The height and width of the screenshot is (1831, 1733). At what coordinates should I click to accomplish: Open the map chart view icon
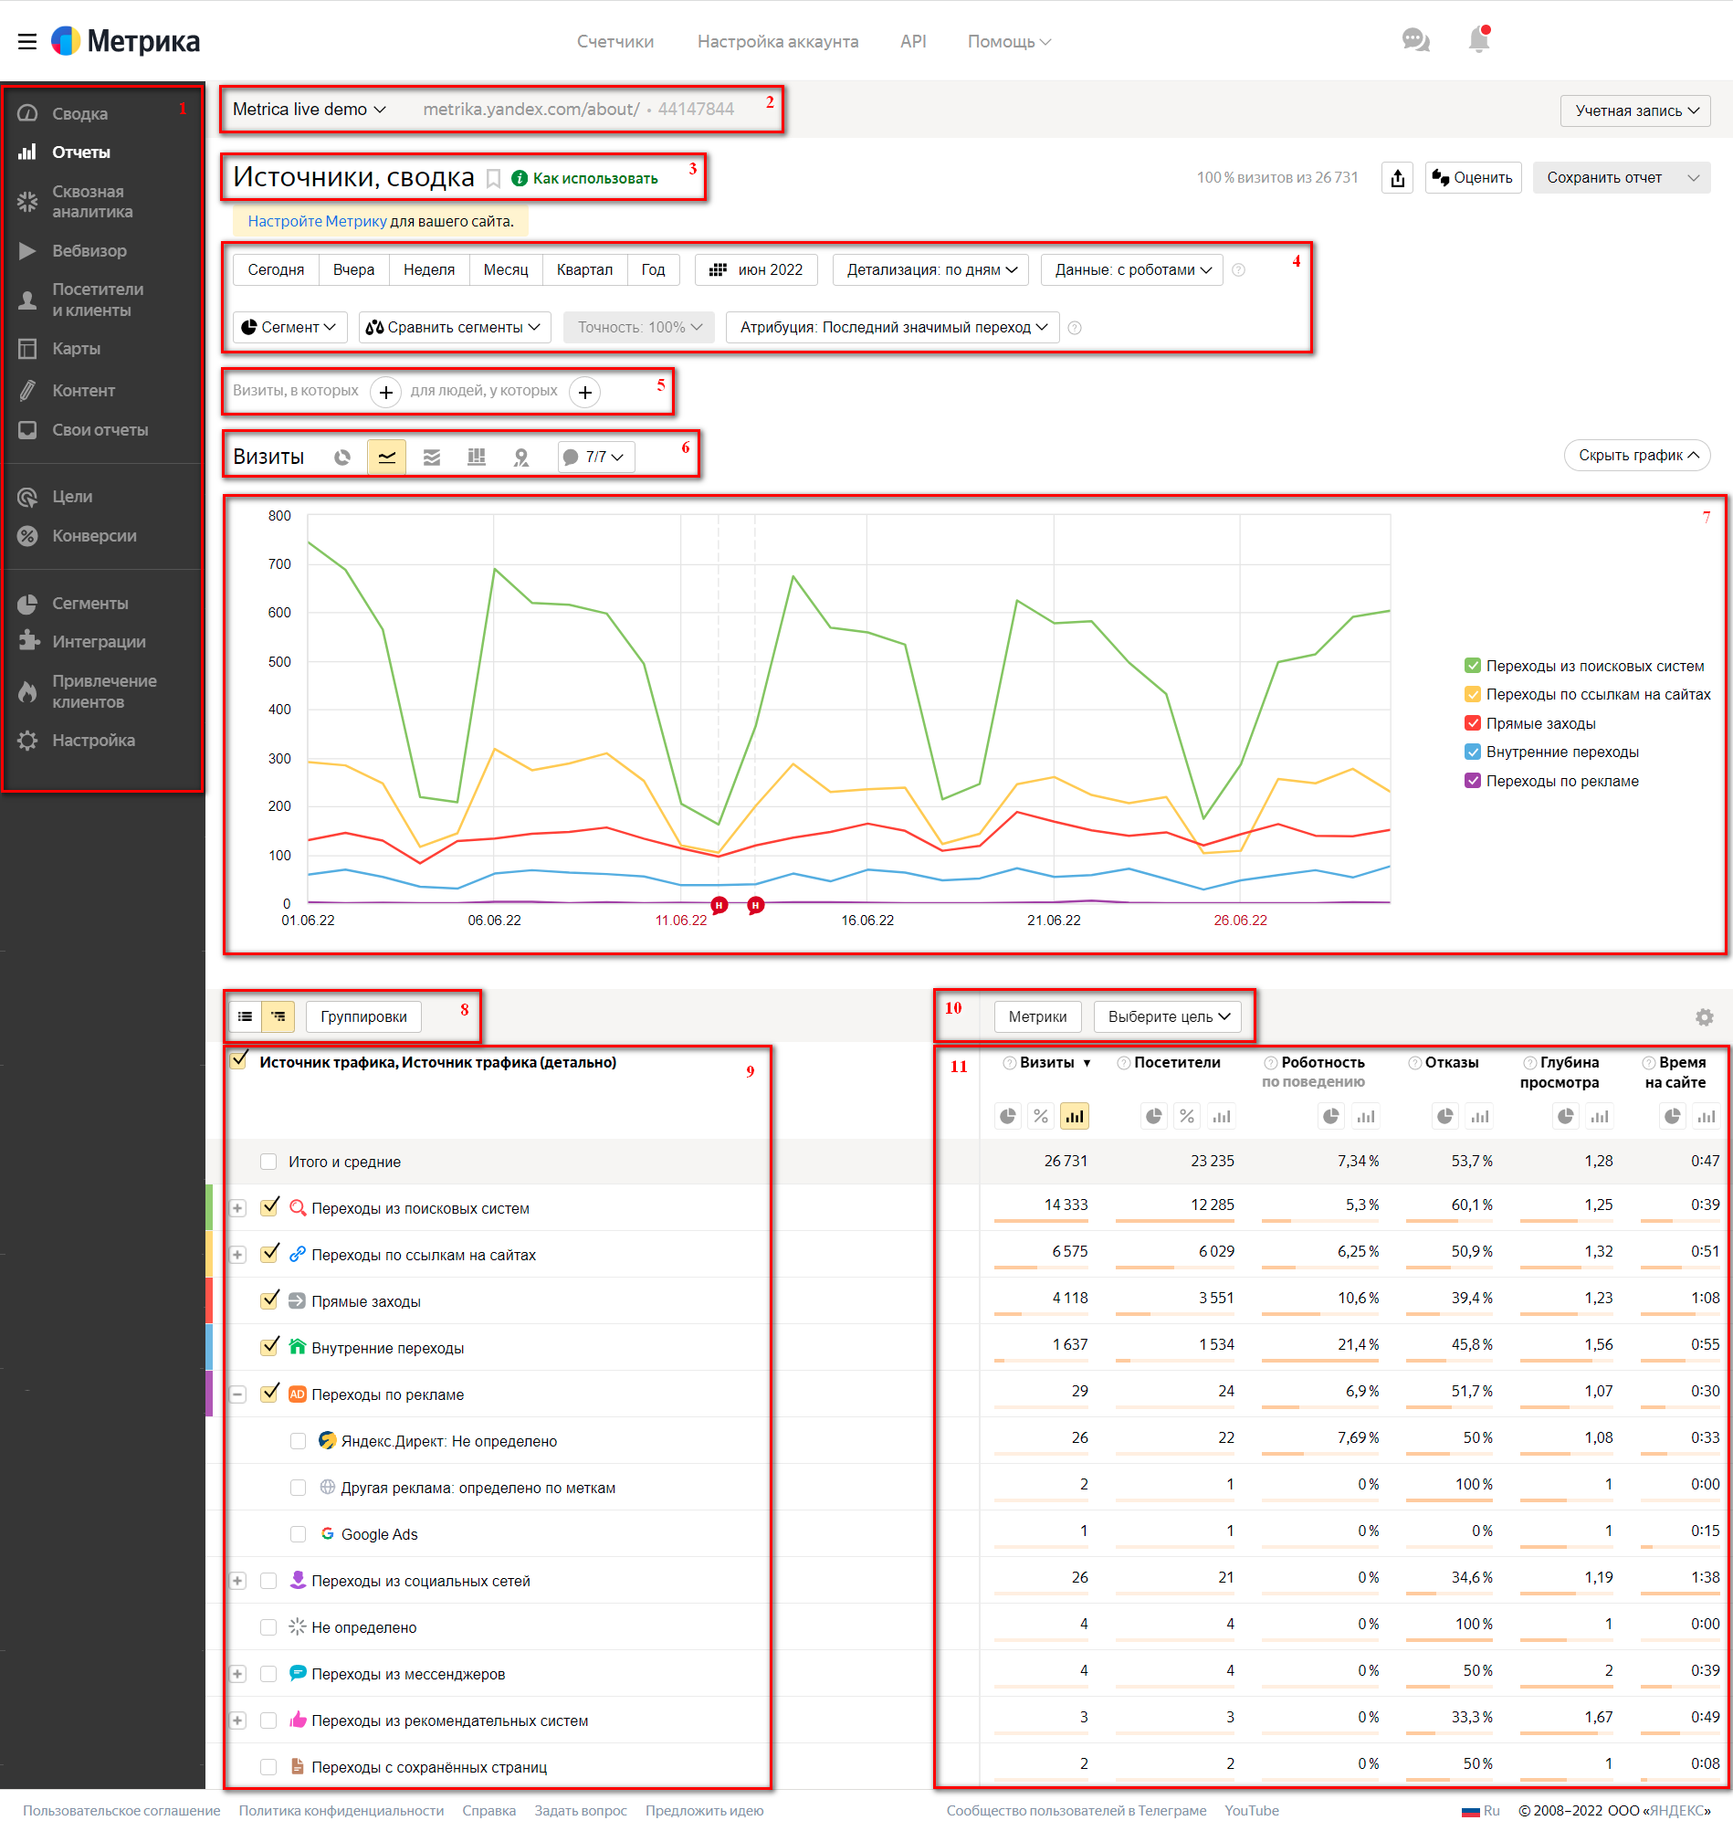(521, 458)
